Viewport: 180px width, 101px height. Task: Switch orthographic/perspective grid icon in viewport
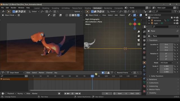(x=139, y=44)
